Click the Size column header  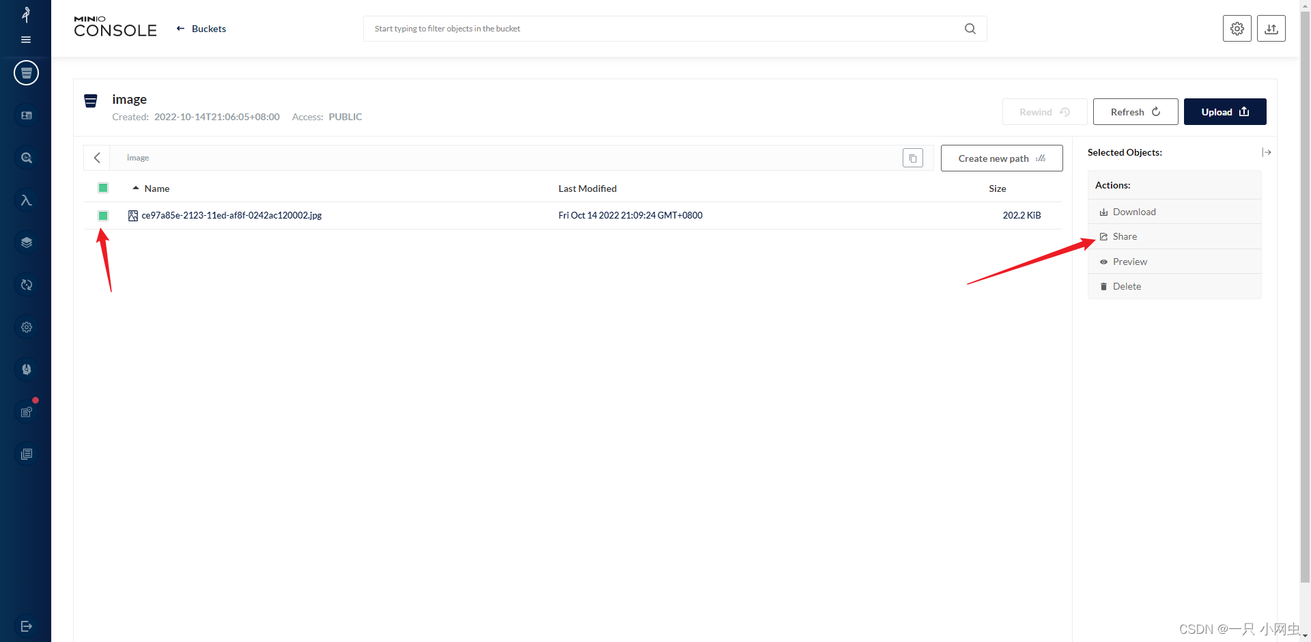pos(997,189)
